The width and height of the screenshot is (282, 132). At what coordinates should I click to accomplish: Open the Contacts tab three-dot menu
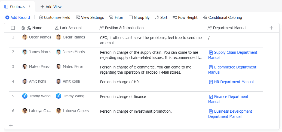click(30, 7)
